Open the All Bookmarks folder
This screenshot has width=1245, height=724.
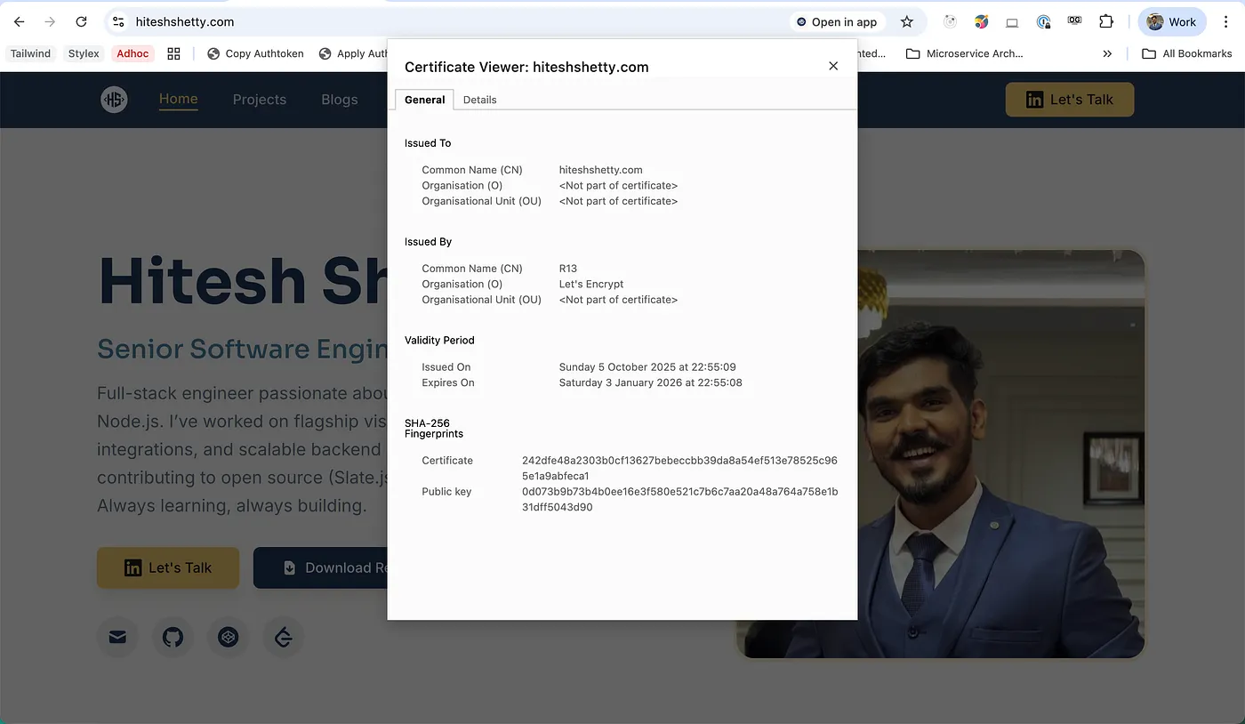pyautogui.click(x=1187, y=53)
